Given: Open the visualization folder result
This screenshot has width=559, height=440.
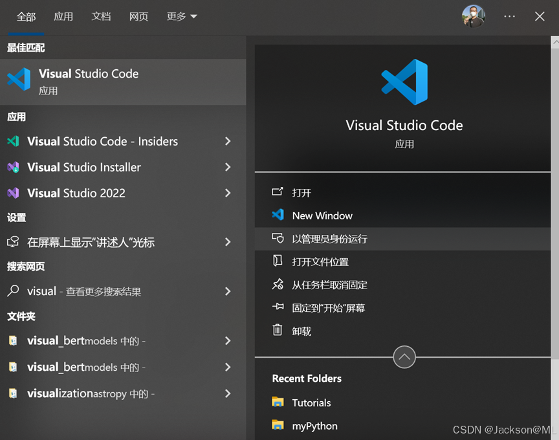Looking at the screenshot, I should pyautogui.click(x=123, y=393).
